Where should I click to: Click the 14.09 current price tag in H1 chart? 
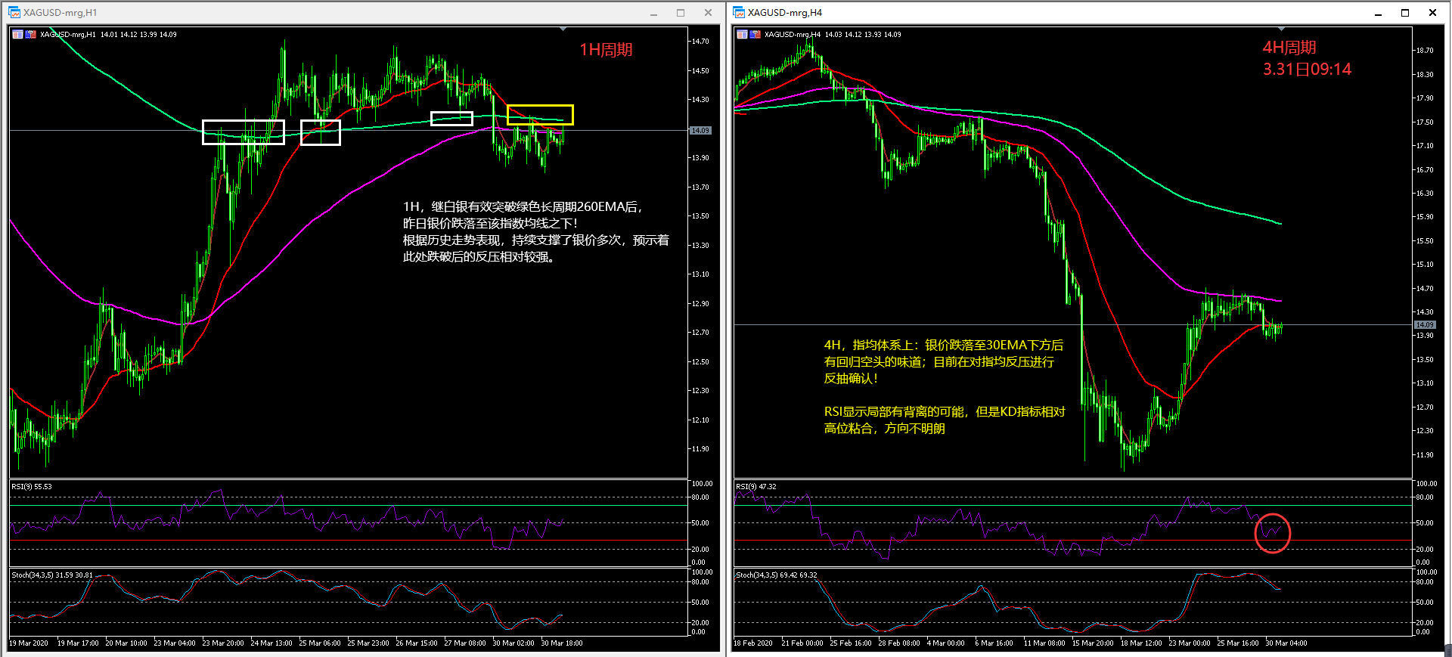tap(700, 131)
